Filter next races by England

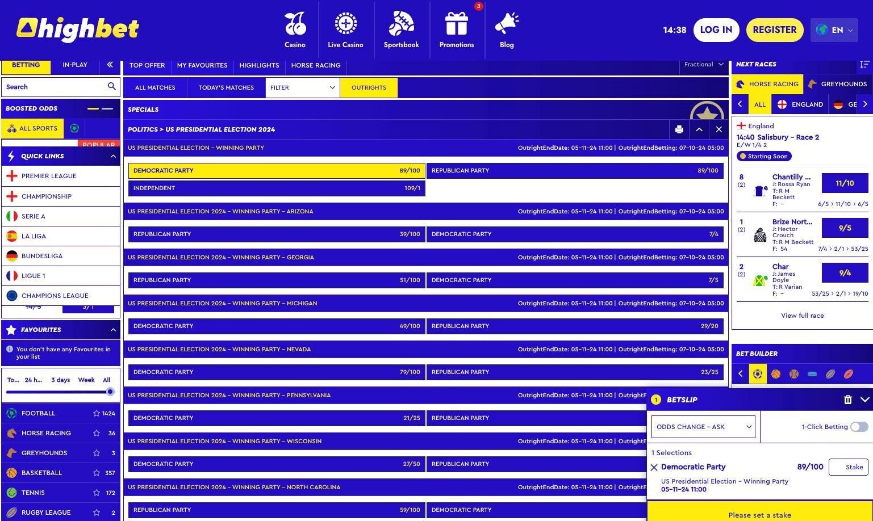(x=800, y=104)
